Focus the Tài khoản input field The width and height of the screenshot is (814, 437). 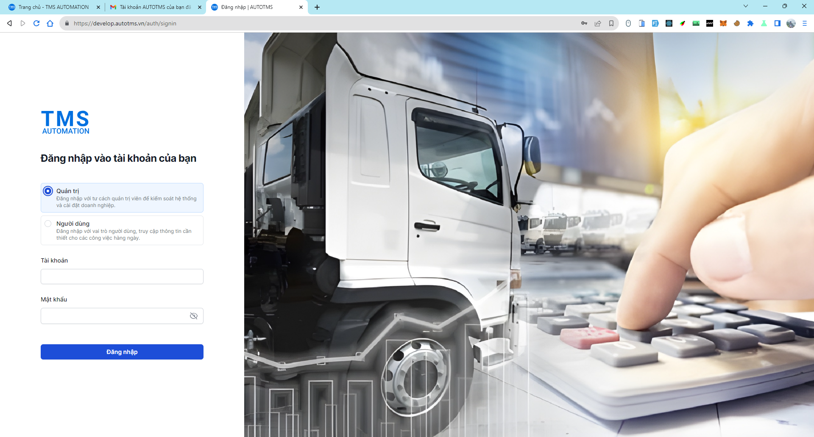point(122,277)
